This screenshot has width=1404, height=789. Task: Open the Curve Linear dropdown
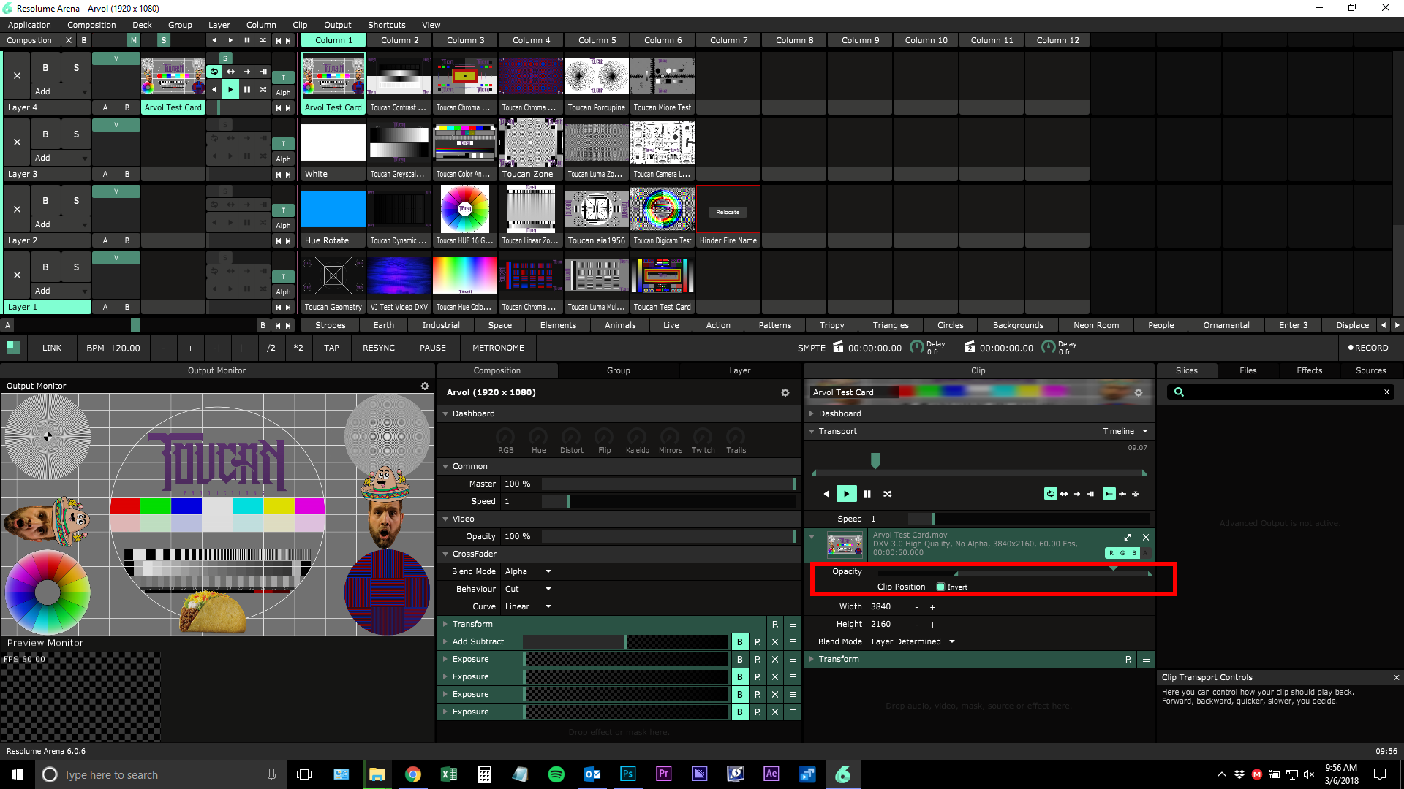[x=528, y=606]
